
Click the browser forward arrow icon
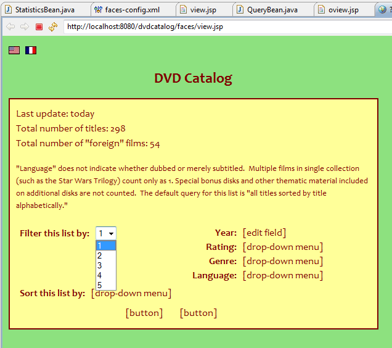pyautogui.click(x=25, y=27)
